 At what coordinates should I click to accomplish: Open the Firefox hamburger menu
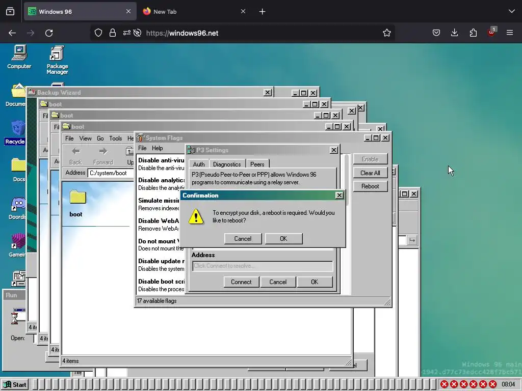coord(510,33)
